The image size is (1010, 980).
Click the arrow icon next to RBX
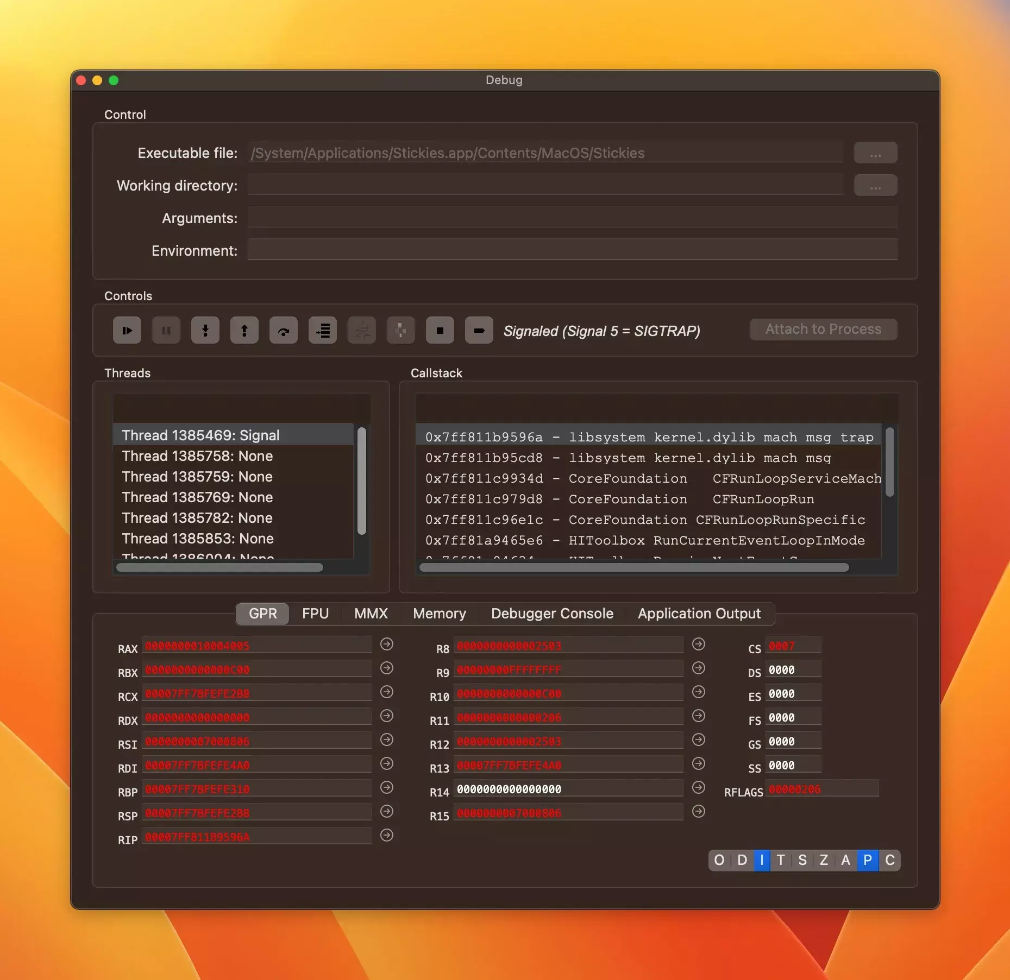coord(387,668)
